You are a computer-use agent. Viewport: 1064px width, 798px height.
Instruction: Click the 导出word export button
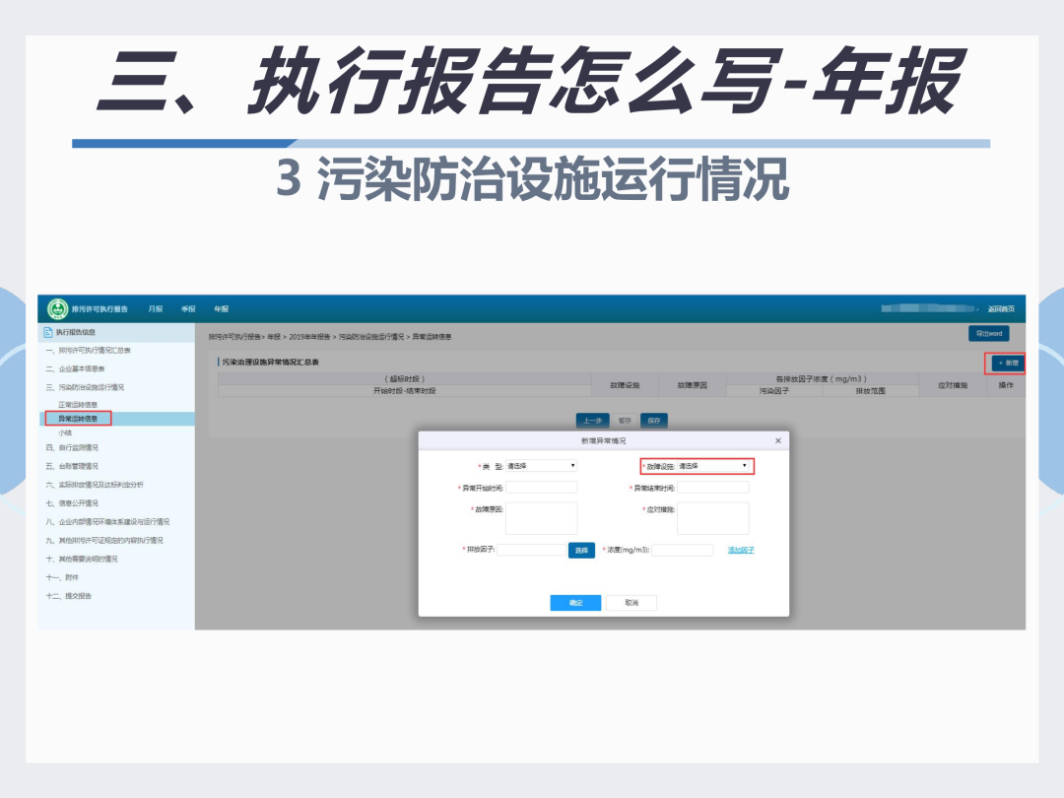coord(989,334)
